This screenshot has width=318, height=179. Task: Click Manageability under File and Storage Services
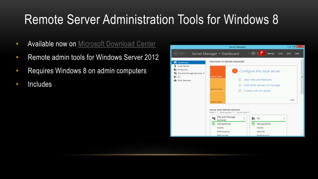(224, 124)
